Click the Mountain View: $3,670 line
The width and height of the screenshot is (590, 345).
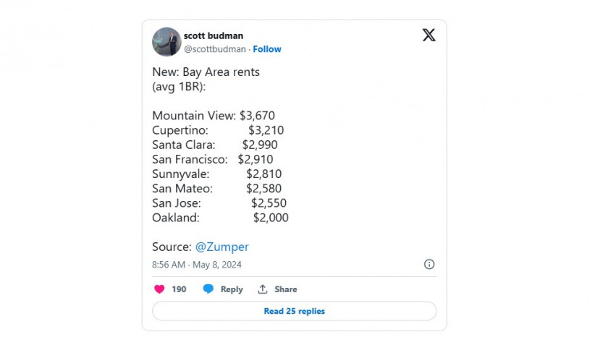[x=214, y=116]
